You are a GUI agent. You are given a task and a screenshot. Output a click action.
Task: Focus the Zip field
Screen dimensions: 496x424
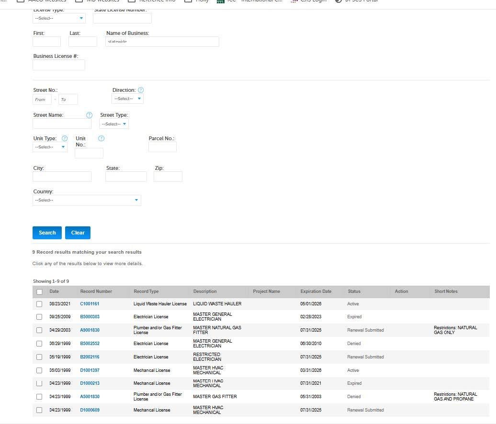(168, 177)
